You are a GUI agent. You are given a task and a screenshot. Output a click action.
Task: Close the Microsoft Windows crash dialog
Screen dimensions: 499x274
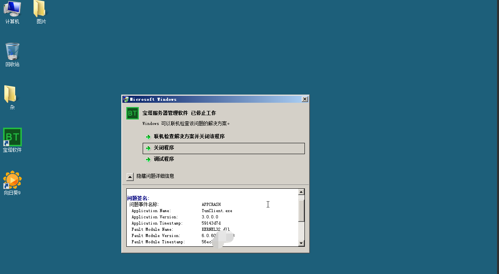[305, 99]
